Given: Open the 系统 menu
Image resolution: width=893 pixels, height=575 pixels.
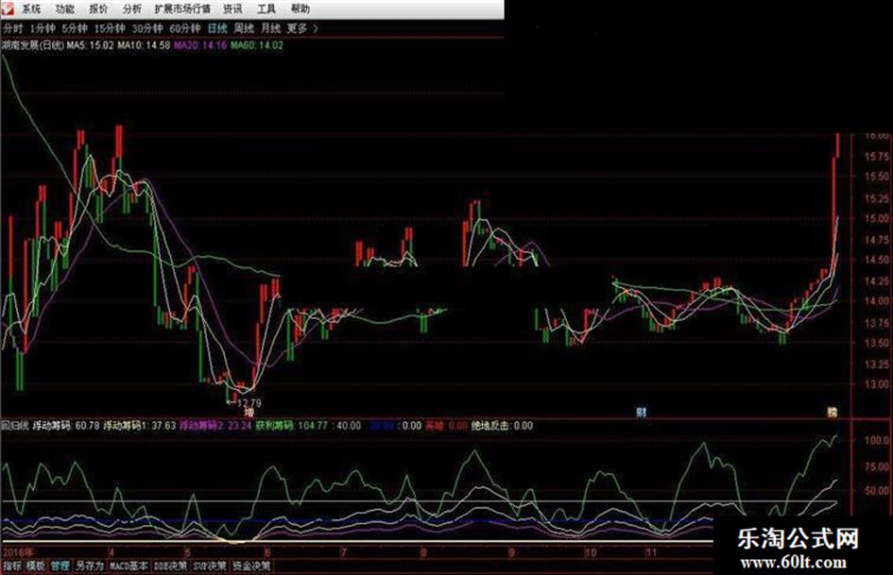Looking at the screenshot, I should [x=31, y=9].
